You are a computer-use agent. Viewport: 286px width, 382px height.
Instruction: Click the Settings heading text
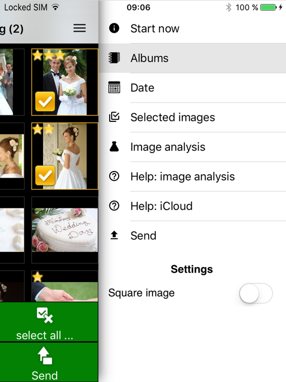coord(192,269)
